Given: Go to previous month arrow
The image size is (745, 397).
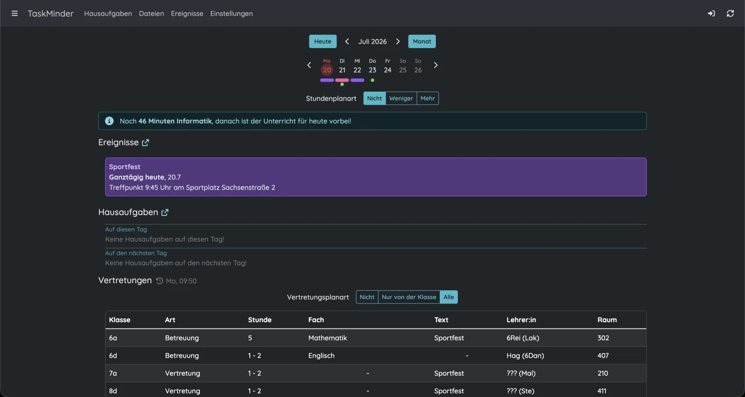Looking at the screenshot, I should click(347, 41).
